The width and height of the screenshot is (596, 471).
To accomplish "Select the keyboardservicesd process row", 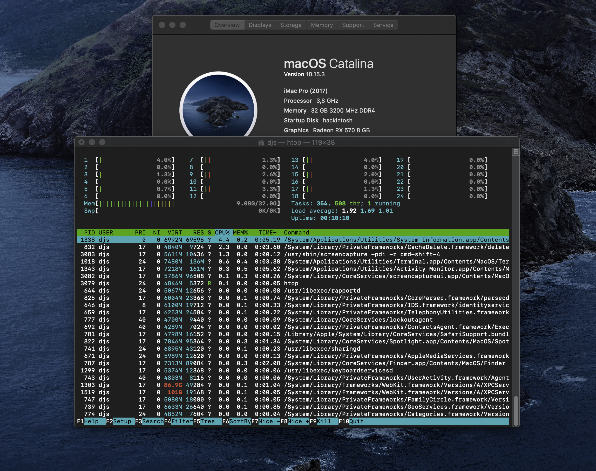I will coord(293,370).
